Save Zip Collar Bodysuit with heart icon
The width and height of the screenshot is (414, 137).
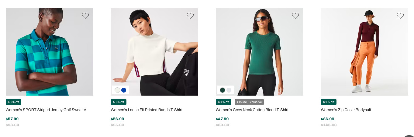tap(400, 16)
